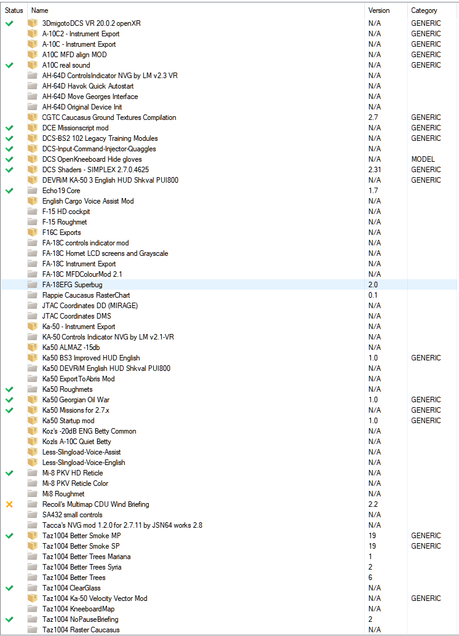Select 'Taz1004 KneeboardMap' row

click(x=229, y=609)
